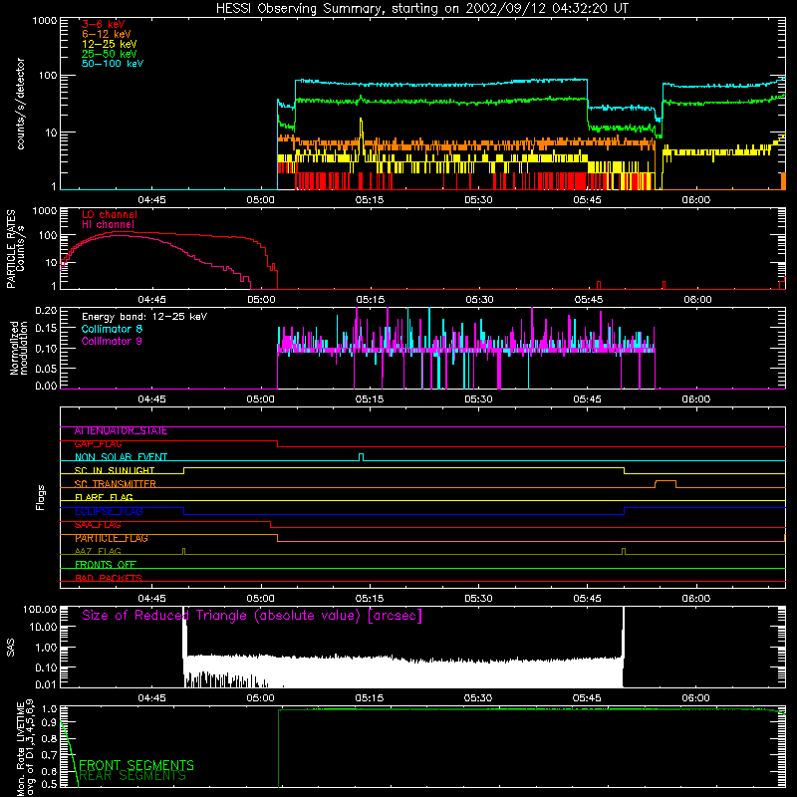Click the NON_SOLAR_EVENT pulse near 05:14
Viewport: 797px width, 797px height.
362,457
